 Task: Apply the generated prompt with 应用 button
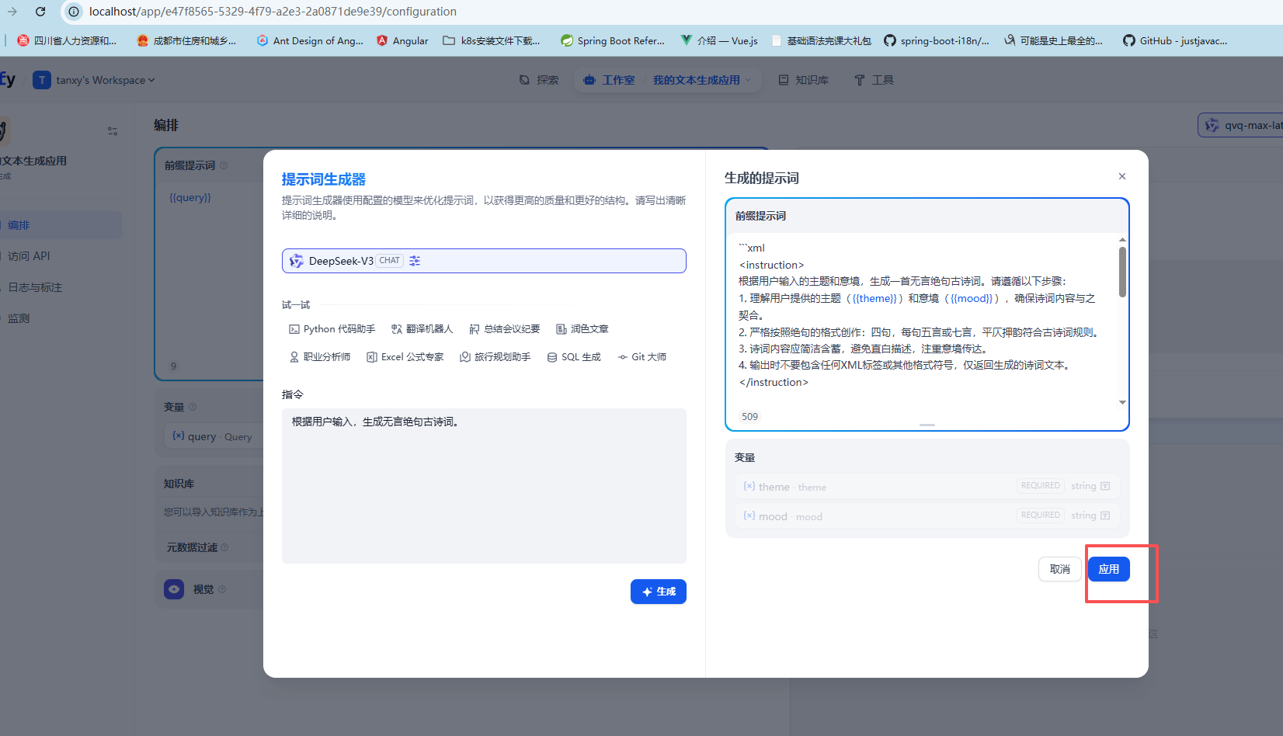point(1108,568)
